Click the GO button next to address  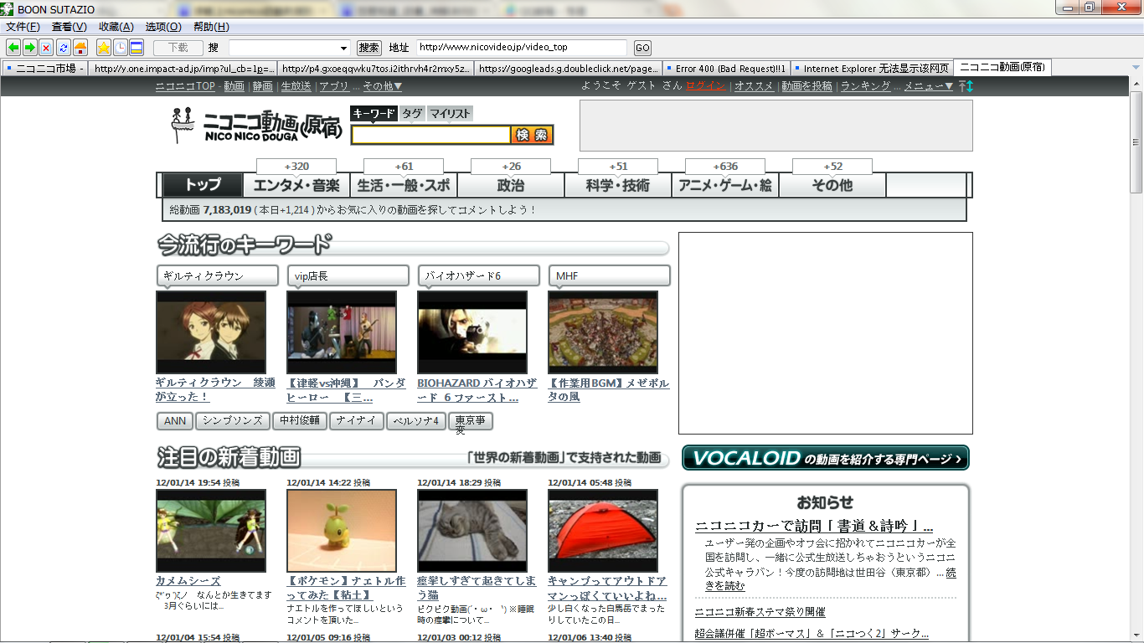point(642,48)
